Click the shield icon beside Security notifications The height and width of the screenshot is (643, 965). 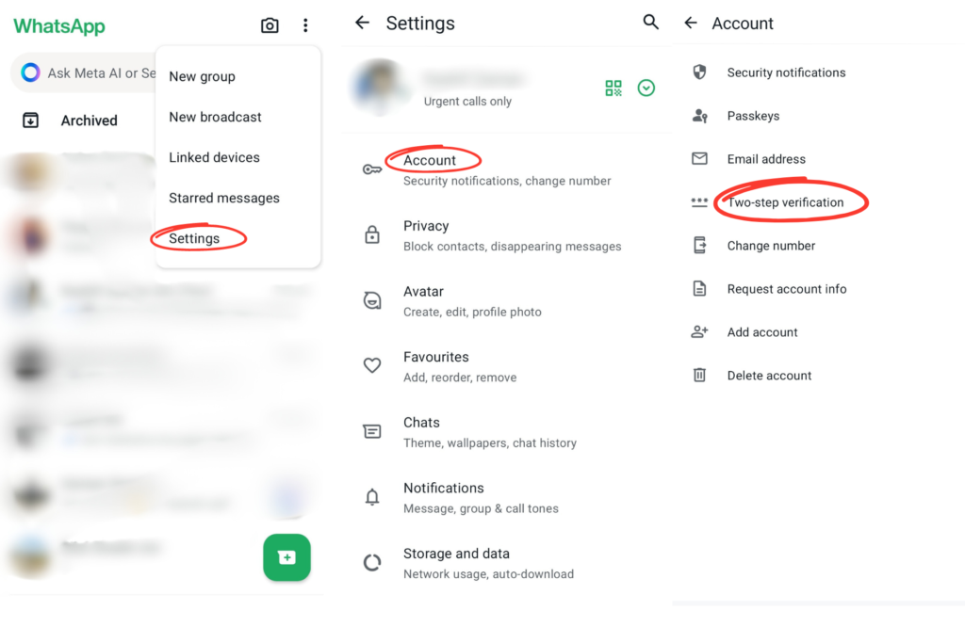[x=699, y=72]
